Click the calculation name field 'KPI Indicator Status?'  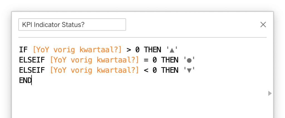point(72,25)
